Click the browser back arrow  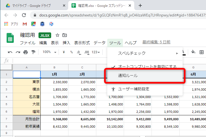(6, 15)
